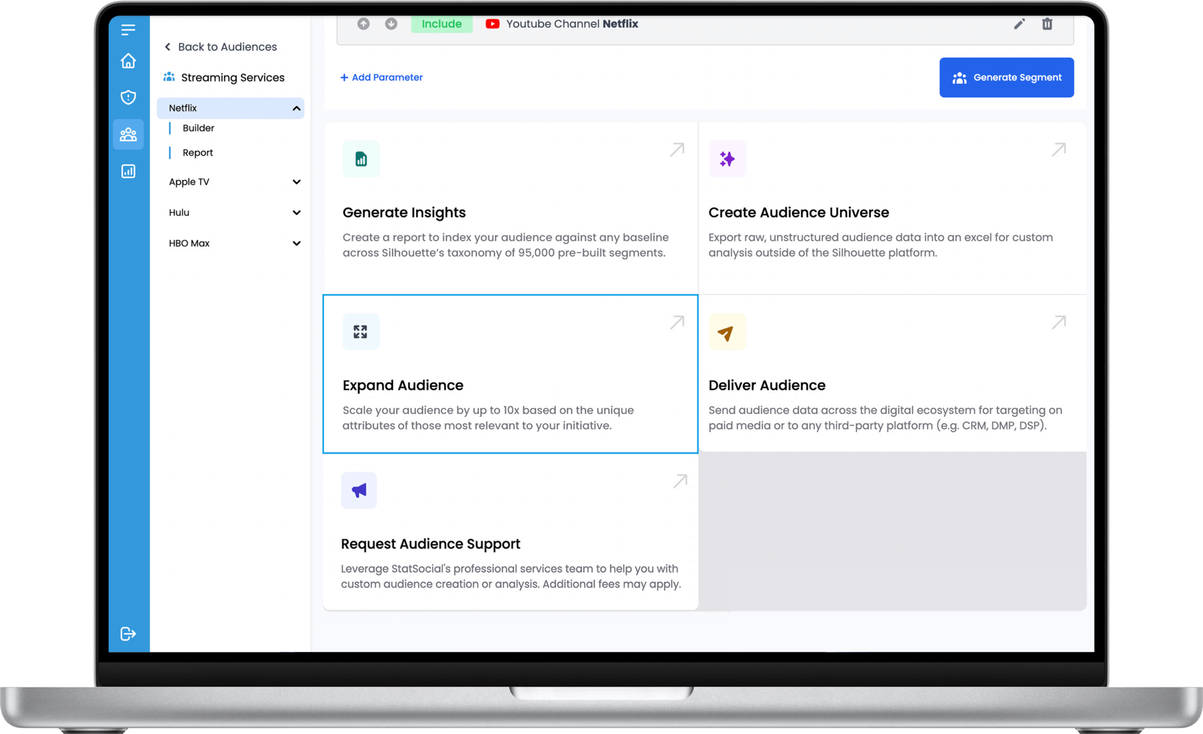Viewport: 1203px width, 734px height.
Task: Edit the Youtube Channel Netflix parameter pencil
Action: 1019,24
